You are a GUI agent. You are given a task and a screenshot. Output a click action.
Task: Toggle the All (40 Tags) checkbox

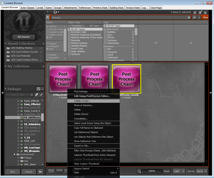[105, 26]
